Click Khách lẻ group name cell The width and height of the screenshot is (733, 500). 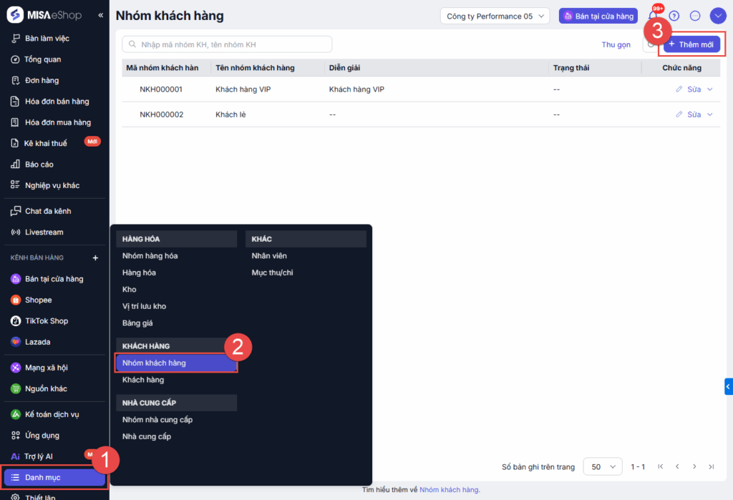[x=230, y=114]
